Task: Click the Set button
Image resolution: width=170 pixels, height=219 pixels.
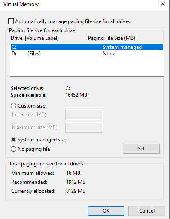Action: [141, 149]
